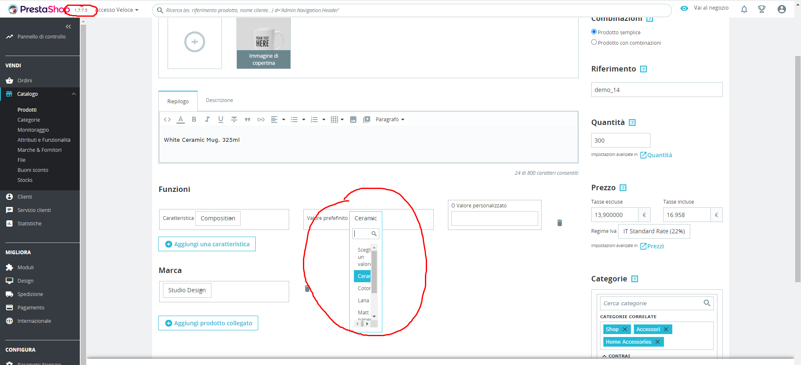The image size is (801, 365).
Task: Open bullet list dropdown in editor
Action: pos(298,120)
